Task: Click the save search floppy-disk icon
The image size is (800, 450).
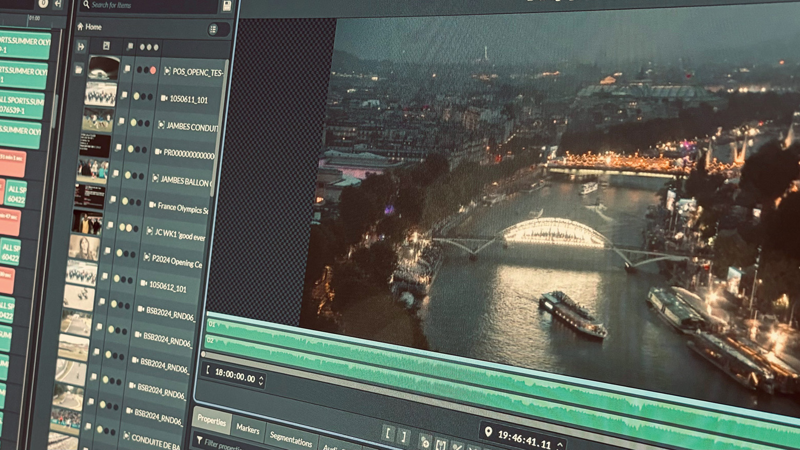Action: pyautogui.click(x=227, y=5)
